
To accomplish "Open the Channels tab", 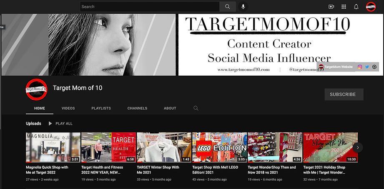I will point(138,108).
